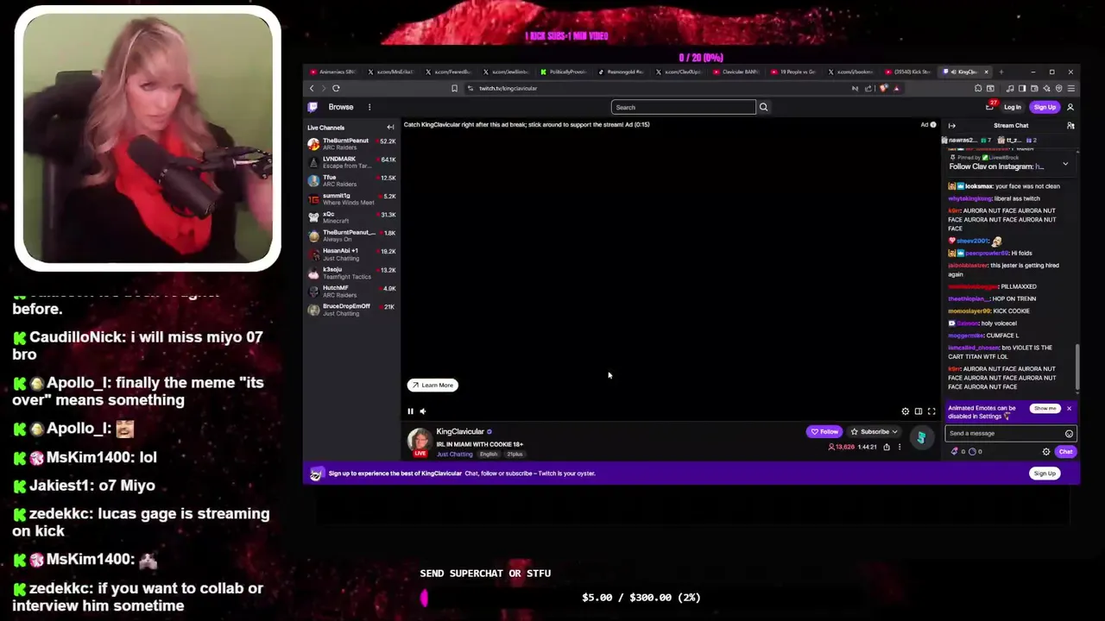
Task: Mute the player volume
Action: point(422,411)
